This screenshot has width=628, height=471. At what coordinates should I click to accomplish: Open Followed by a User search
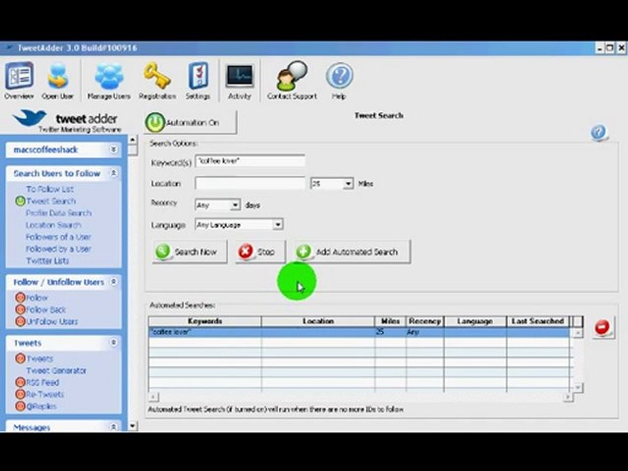point(58,249)
